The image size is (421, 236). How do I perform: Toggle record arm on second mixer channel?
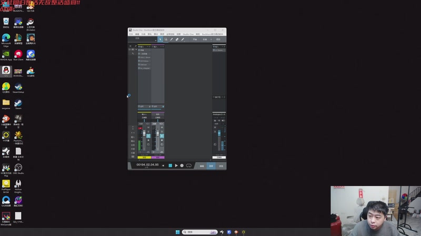coord(162,140)
